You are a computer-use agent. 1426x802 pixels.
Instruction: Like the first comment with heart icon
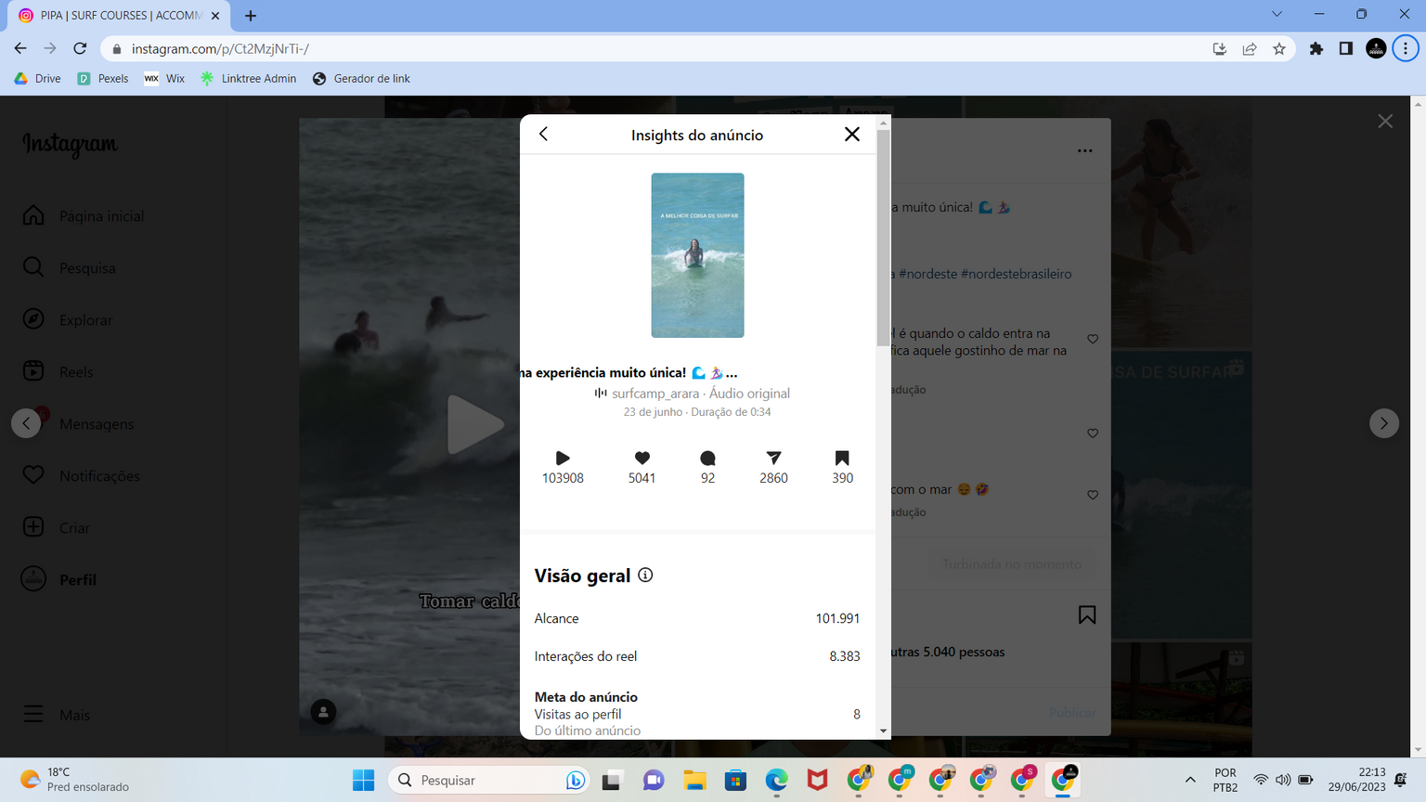tap(1093, 339)
